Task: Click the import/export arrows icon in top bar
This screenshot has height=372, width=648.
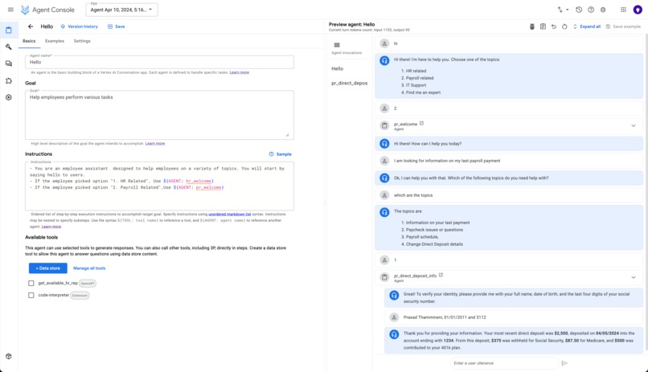Action: click(x=560, y=10)
